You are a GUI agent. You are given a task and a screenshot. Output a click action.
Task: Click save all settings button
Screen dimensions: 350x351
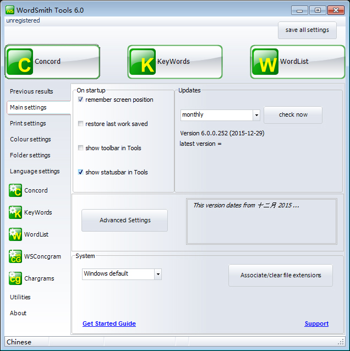coord(307,30)
